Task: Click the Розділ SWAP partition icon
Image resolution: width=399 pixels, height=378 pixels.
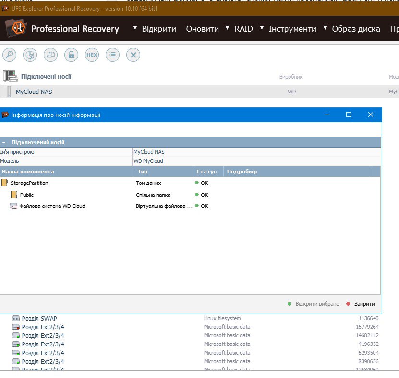Action: tap(16, 318)
